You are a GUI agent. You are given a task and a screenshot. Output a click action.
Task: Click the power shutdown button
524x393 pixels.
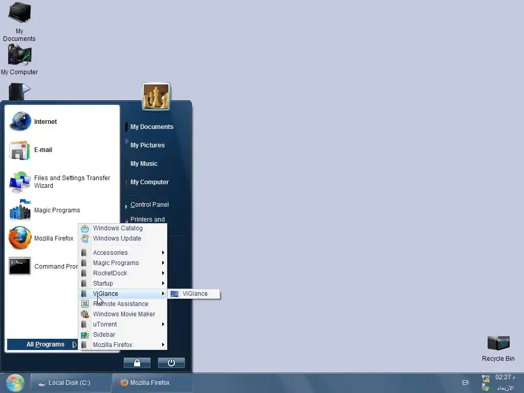[x=171, y=363]
